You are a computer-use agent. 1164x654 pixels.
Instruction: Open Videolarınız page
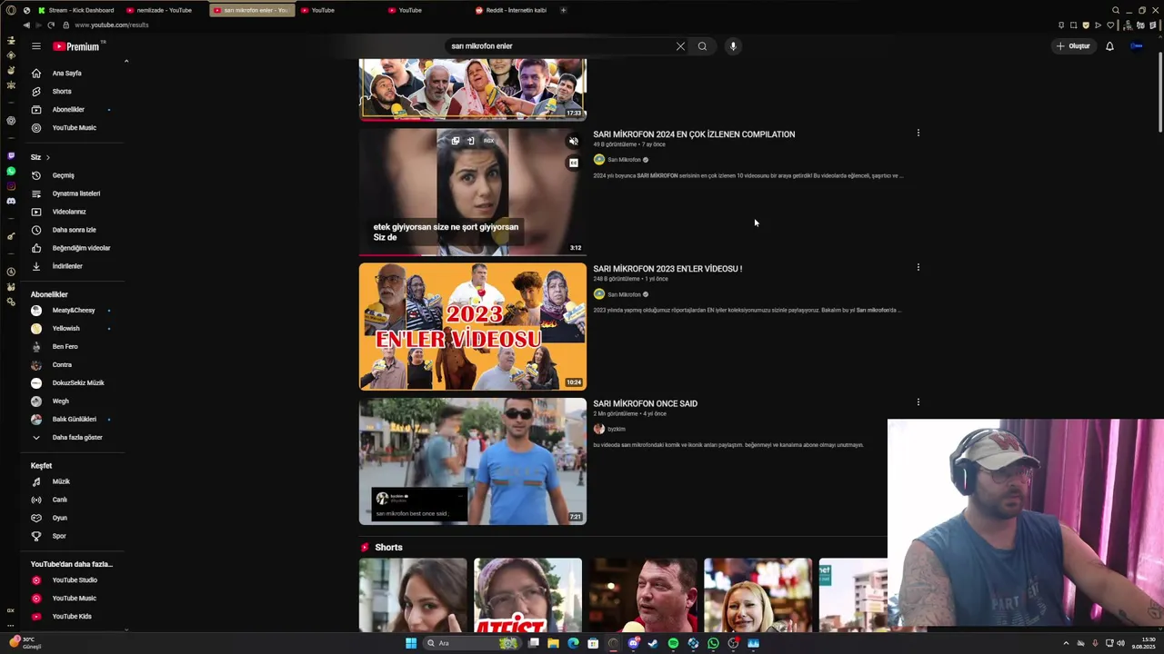coord(69,212)
